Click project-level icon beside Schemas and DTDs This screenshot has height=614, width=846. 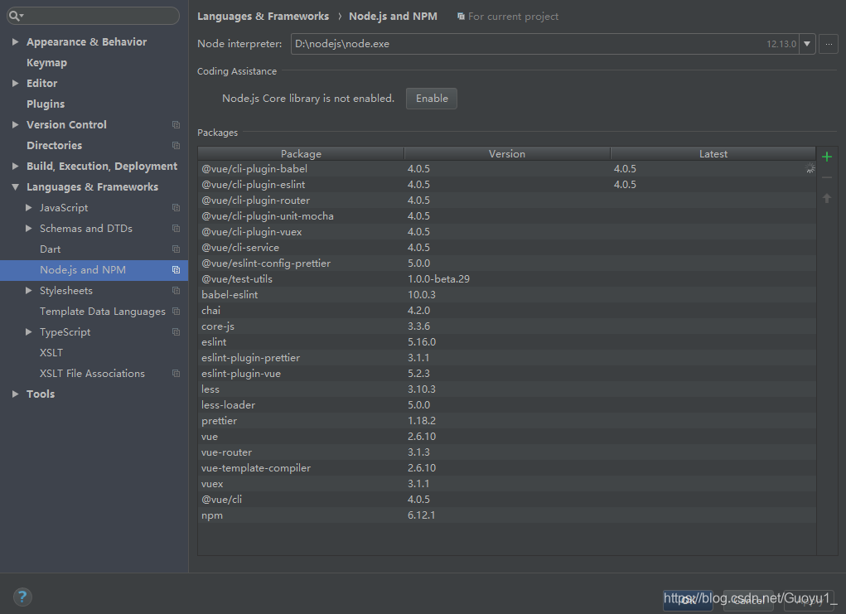176,228
